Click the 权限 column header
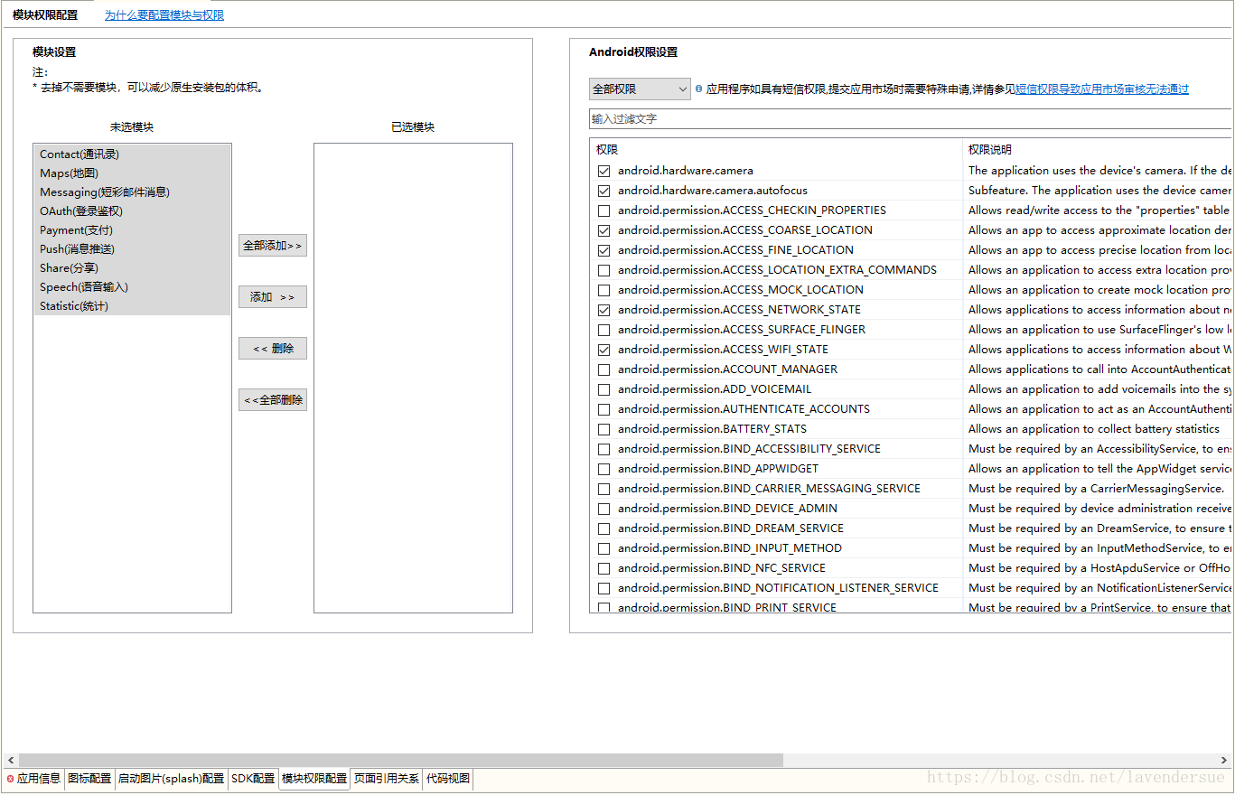1235x795 pixels. click(777, 150)
